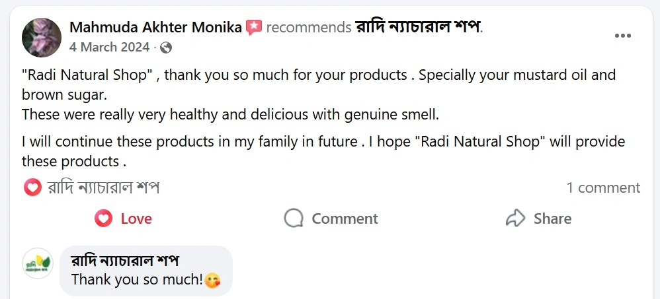This screenshot has width=660, height=299.
Task: Expand the 1 comment link
Action: 603,188
